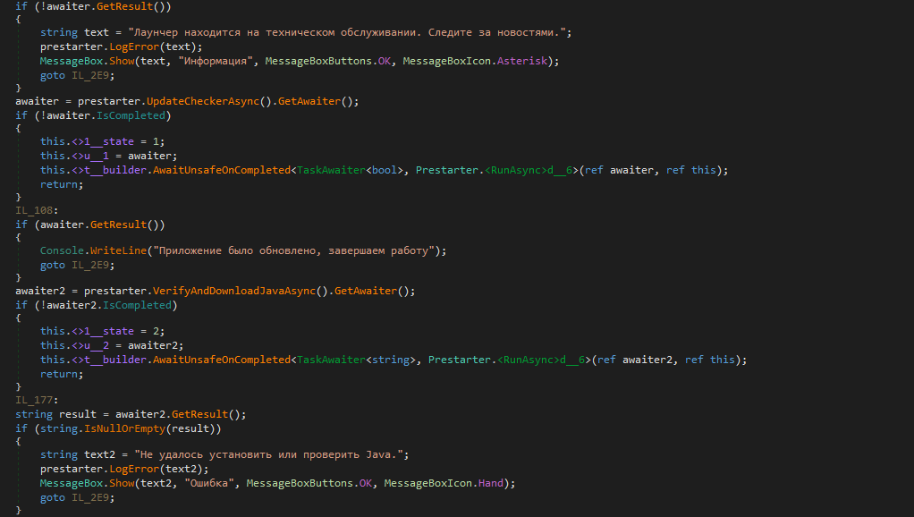Click the return; statement above IL_177

(62, 374)
